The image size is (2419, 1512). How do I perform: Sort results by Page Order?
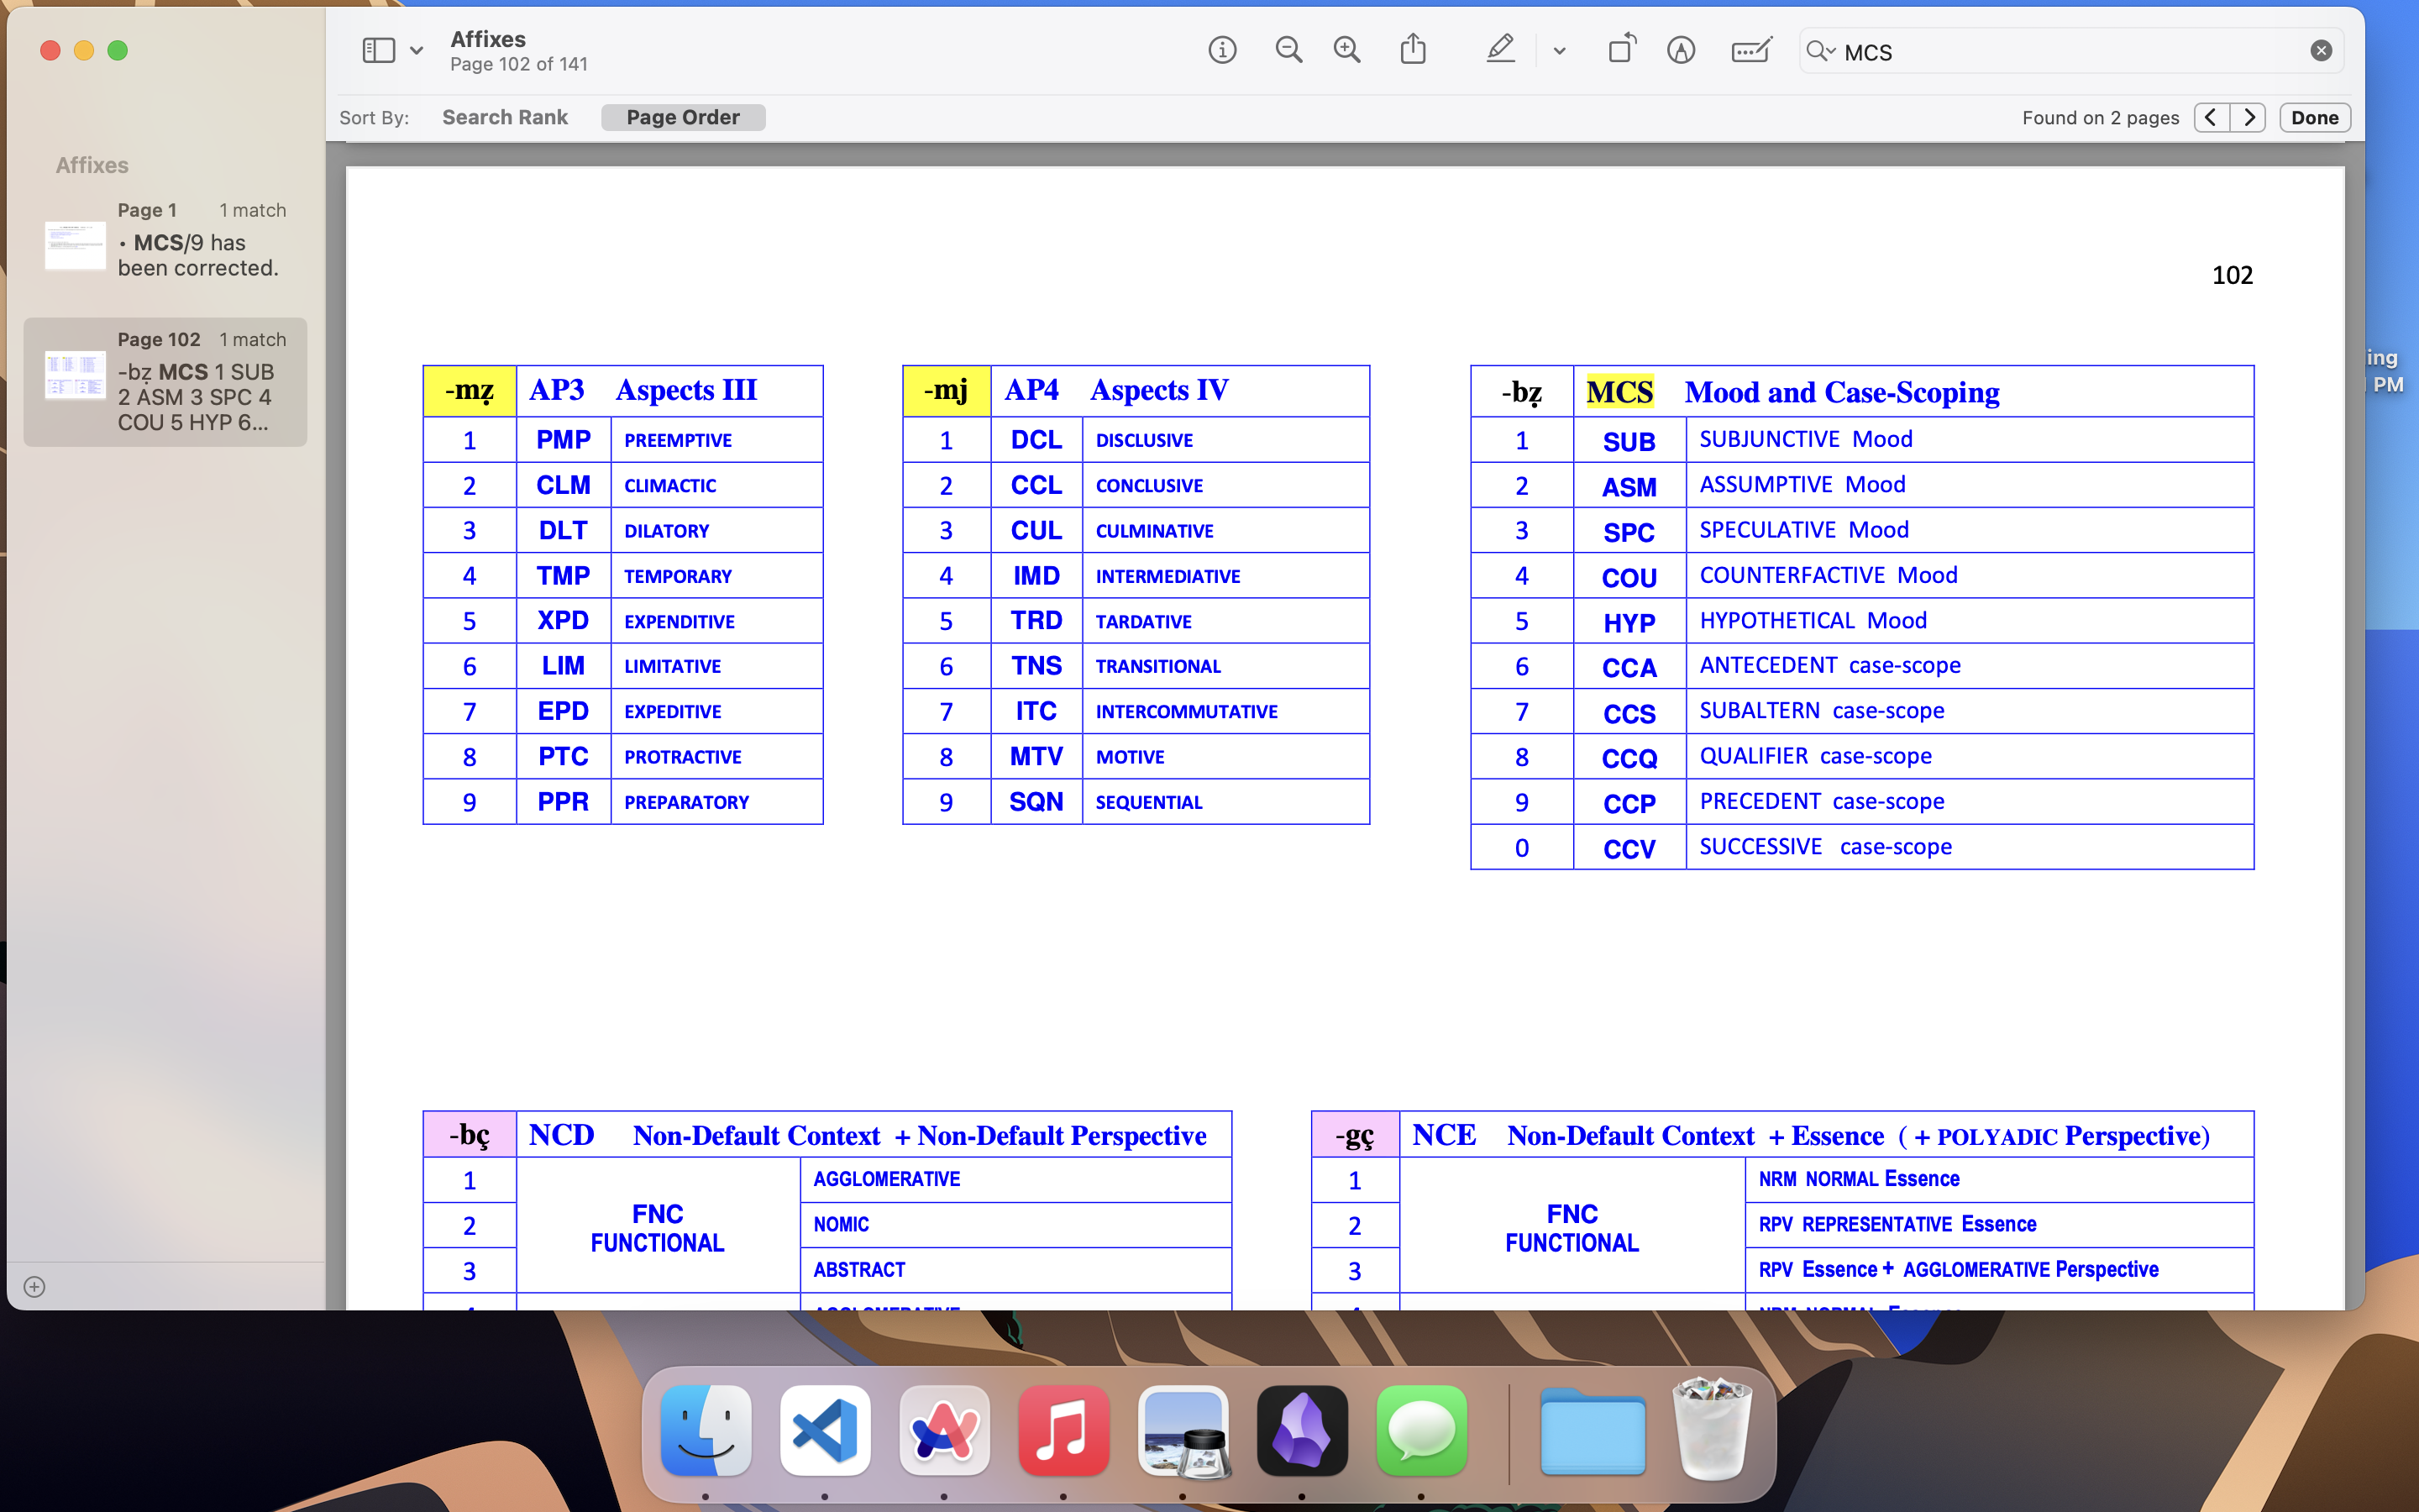click(x=683, y=117)
